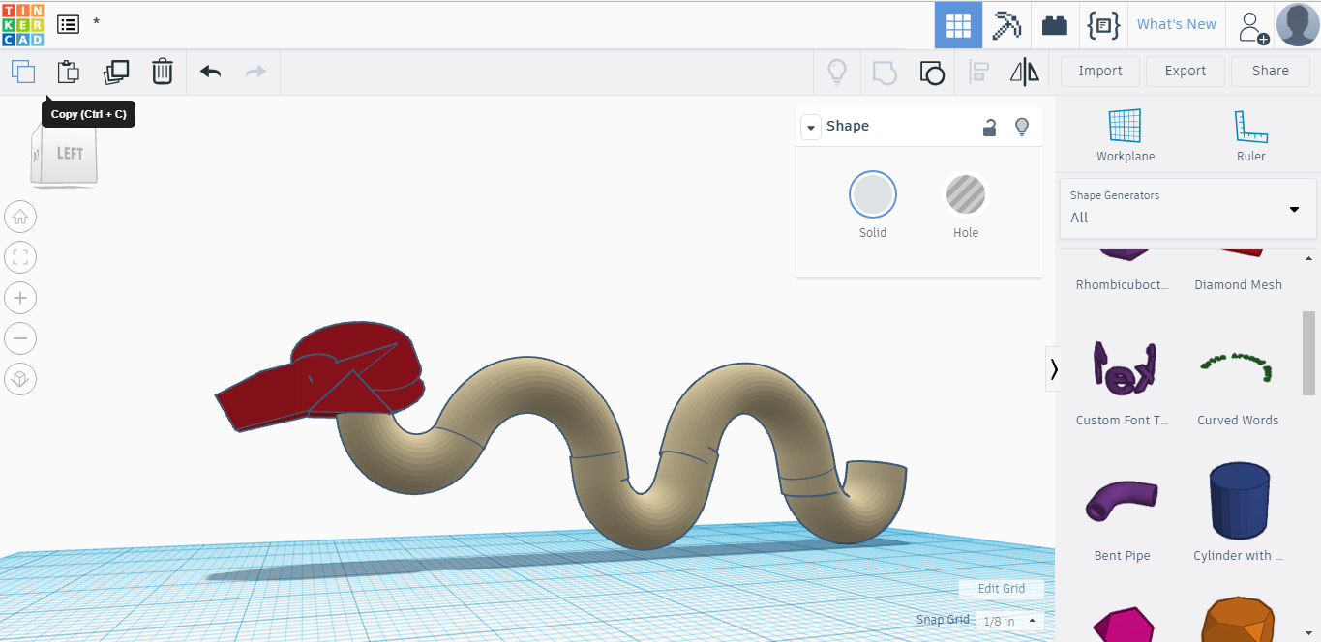Click the Show all lightbulb icon
This screenshot has width=1321, height=642.
[837, 72]
